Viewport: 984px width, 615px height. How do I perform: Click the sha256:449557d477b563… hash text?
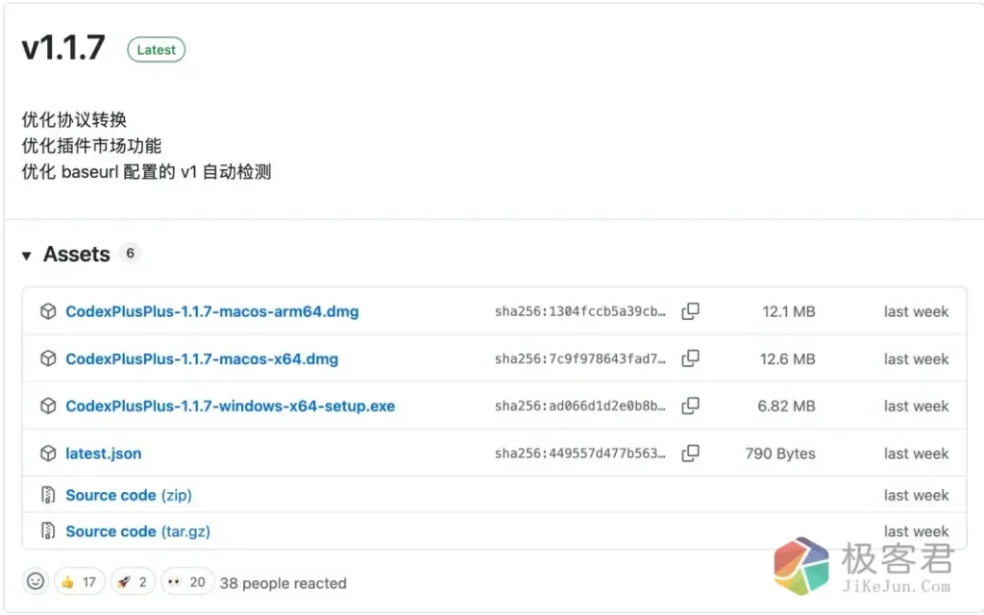pos(579,454)
